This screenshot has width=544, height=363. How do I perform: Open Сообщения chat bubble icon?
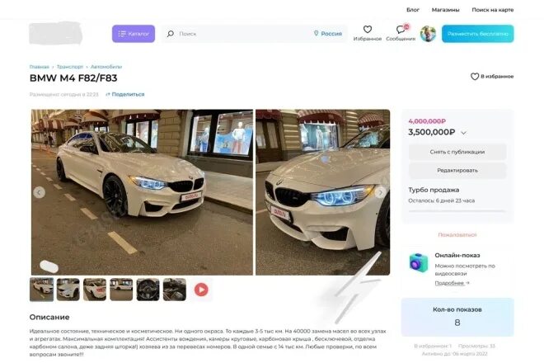pyautogui.click(x=401, y=30)
